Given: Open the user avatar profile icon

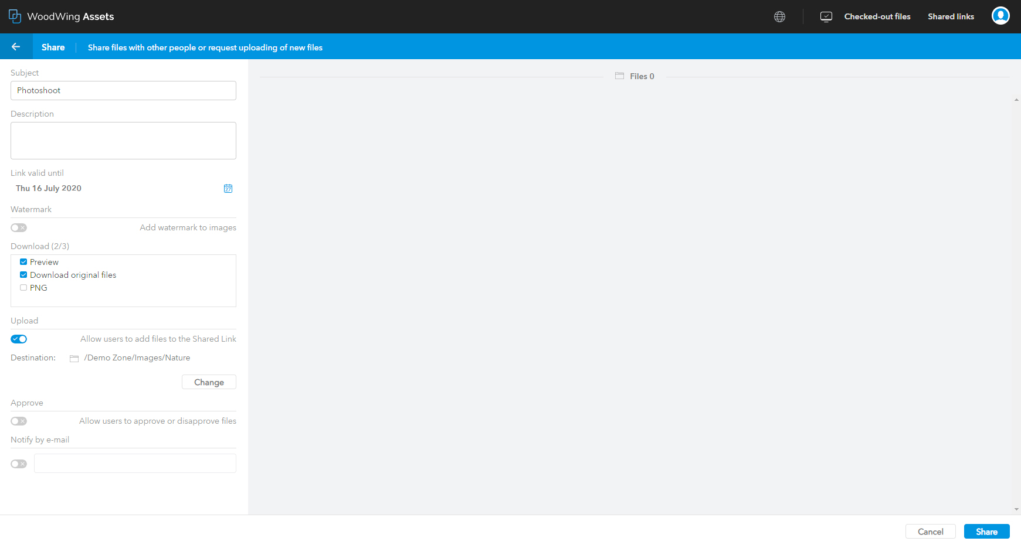Looking at the screenshot, I should 1000,16.
